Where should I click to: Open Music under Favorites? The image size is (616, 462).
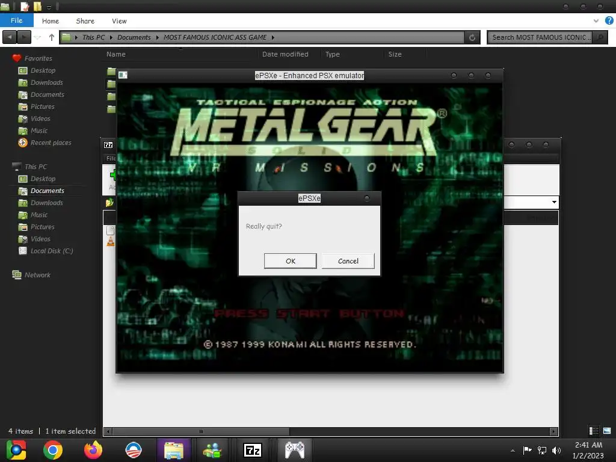pos(39,131)
